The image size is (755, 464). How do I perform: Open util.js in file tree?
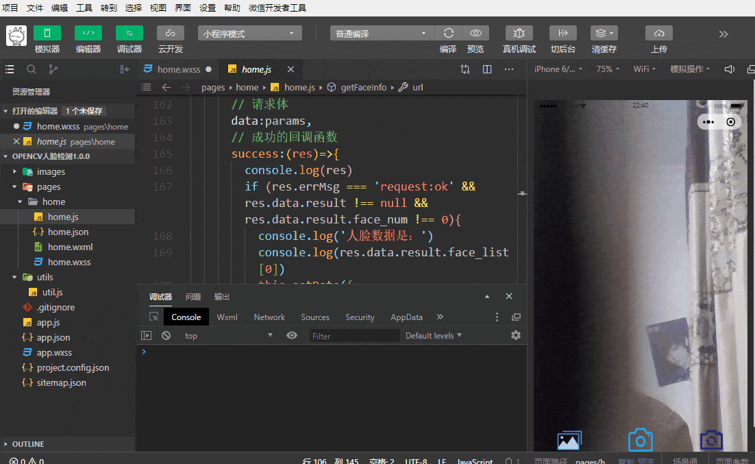coord(52,293)
